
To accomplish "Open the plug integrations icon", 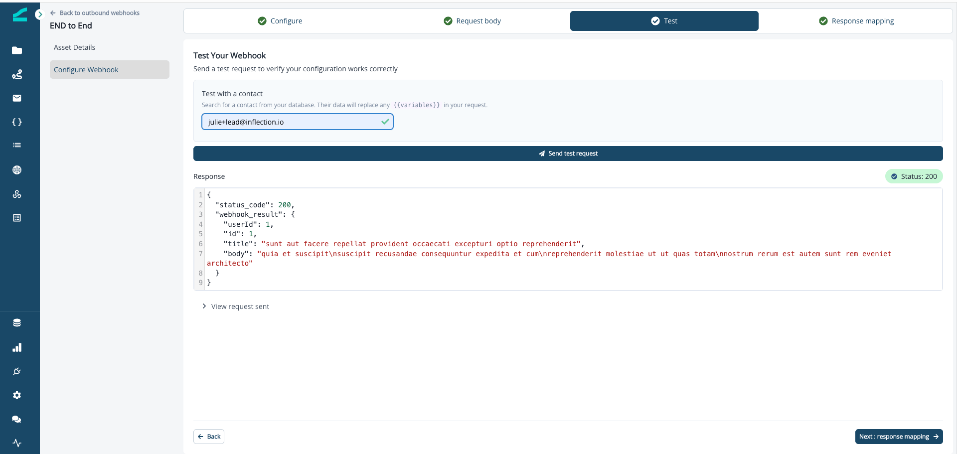I will [x=17, y=371].
